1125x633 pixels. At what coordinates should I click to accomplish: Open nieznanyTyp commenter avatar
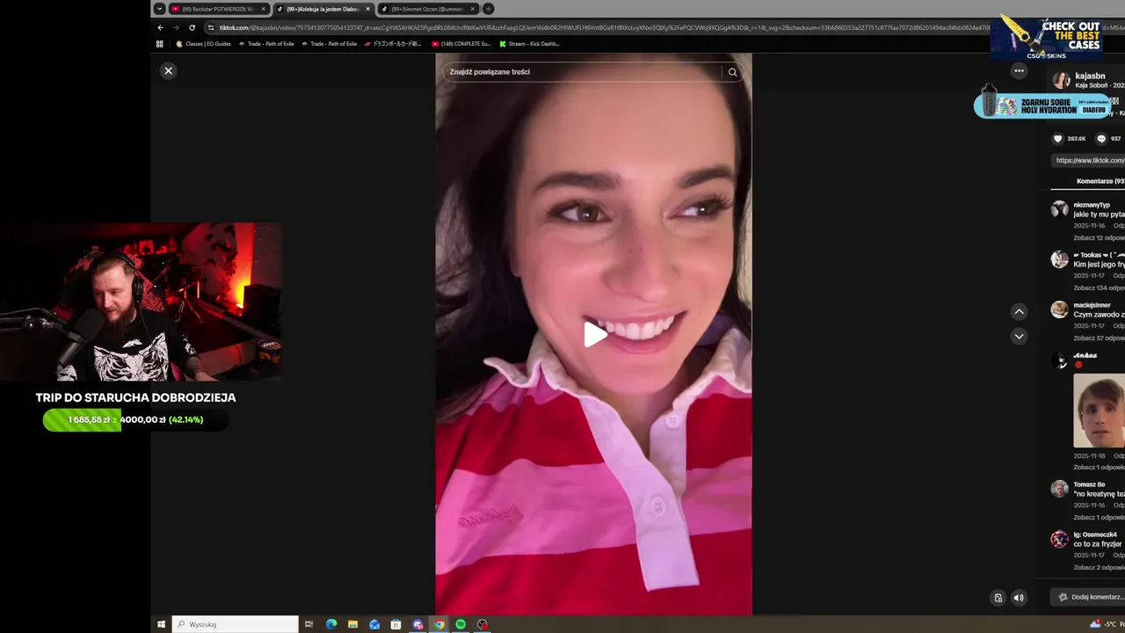coord(1059,209)
